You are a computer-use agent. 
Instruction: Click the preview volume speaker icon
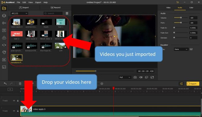click(x=141, y=77)
